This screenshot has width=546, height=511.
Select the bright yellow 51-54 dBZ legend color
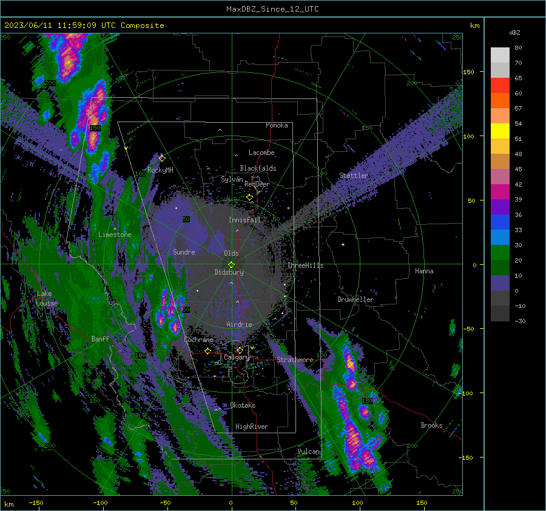point(500,131)
